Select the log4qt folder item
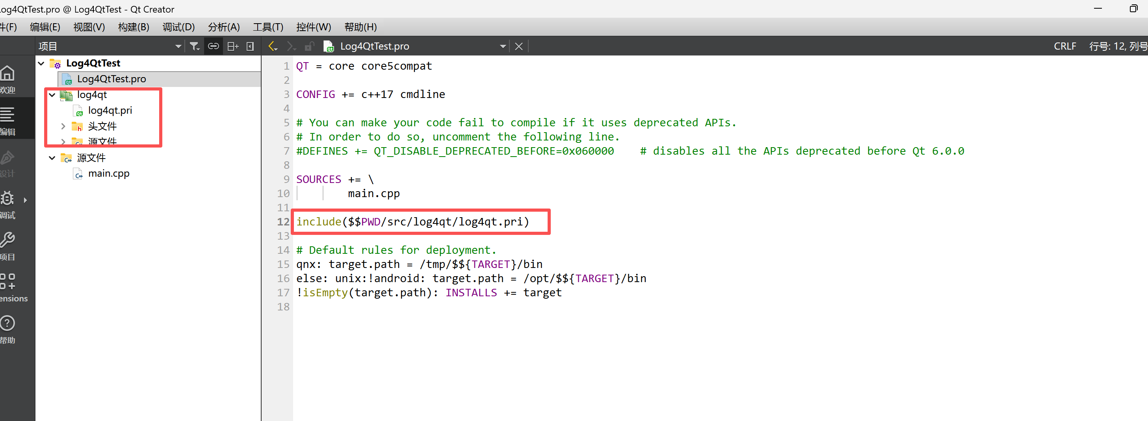The height and width of the screenshot is (421, 1148). coord(92,95)
